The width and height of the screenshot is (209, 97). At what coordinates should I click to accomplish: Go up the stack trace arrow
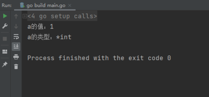[16, 16]
